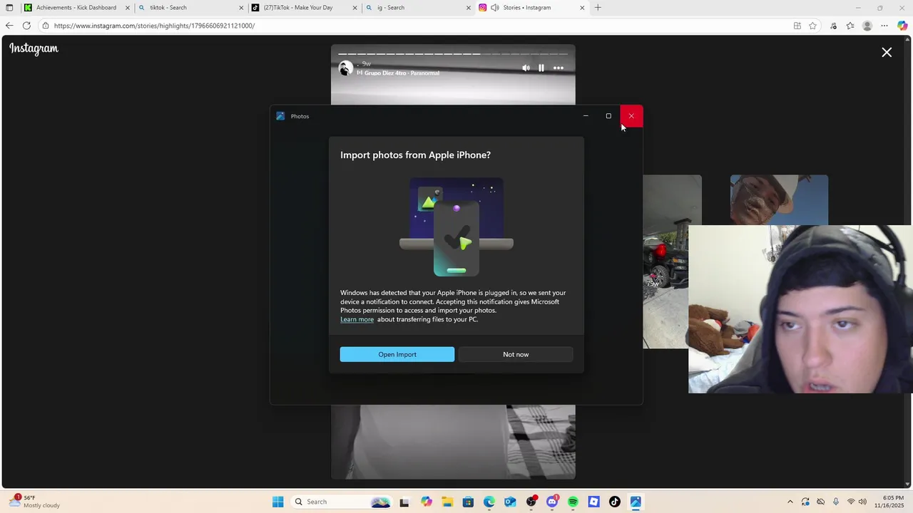Viewport: 913px width, 513px height.
Task: Choose Not now in the import dialog
Action: click(516, 354)
